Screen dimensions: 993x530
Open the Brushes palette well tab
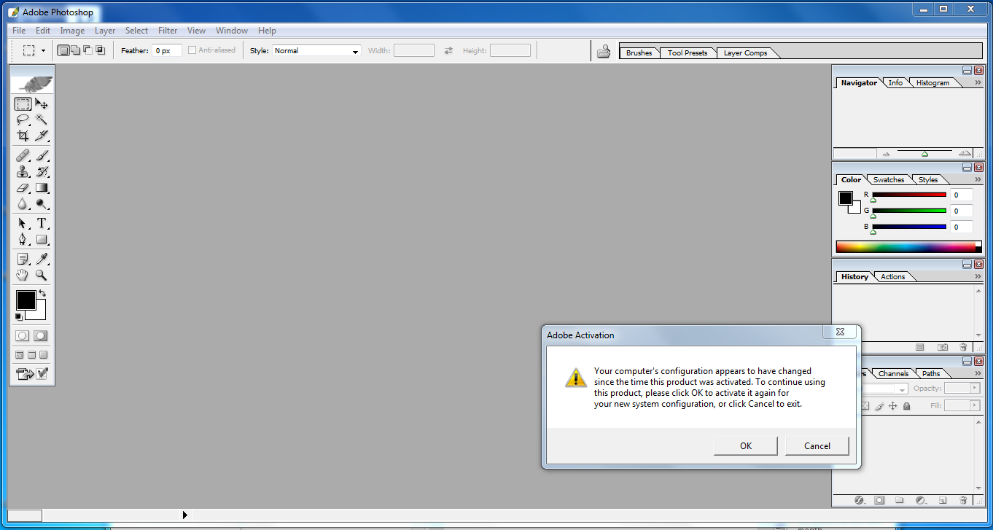(639, 53)
